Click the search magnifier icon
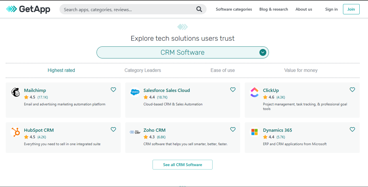Screen dimensions: 368x187 [x=199, y=9]
